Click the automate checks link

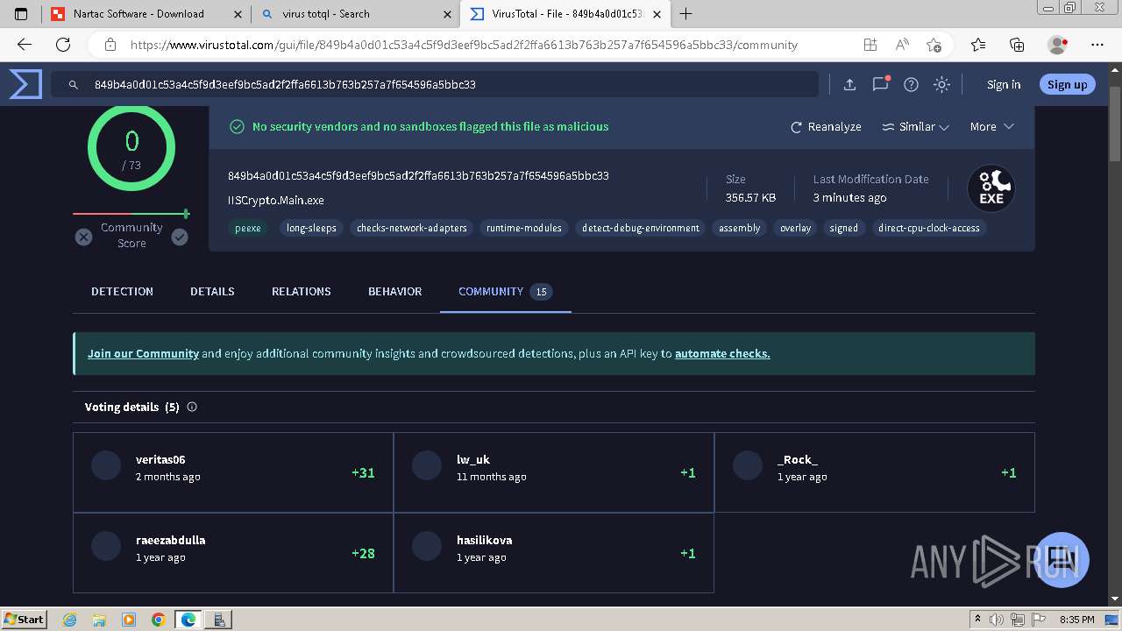point(722,353)
